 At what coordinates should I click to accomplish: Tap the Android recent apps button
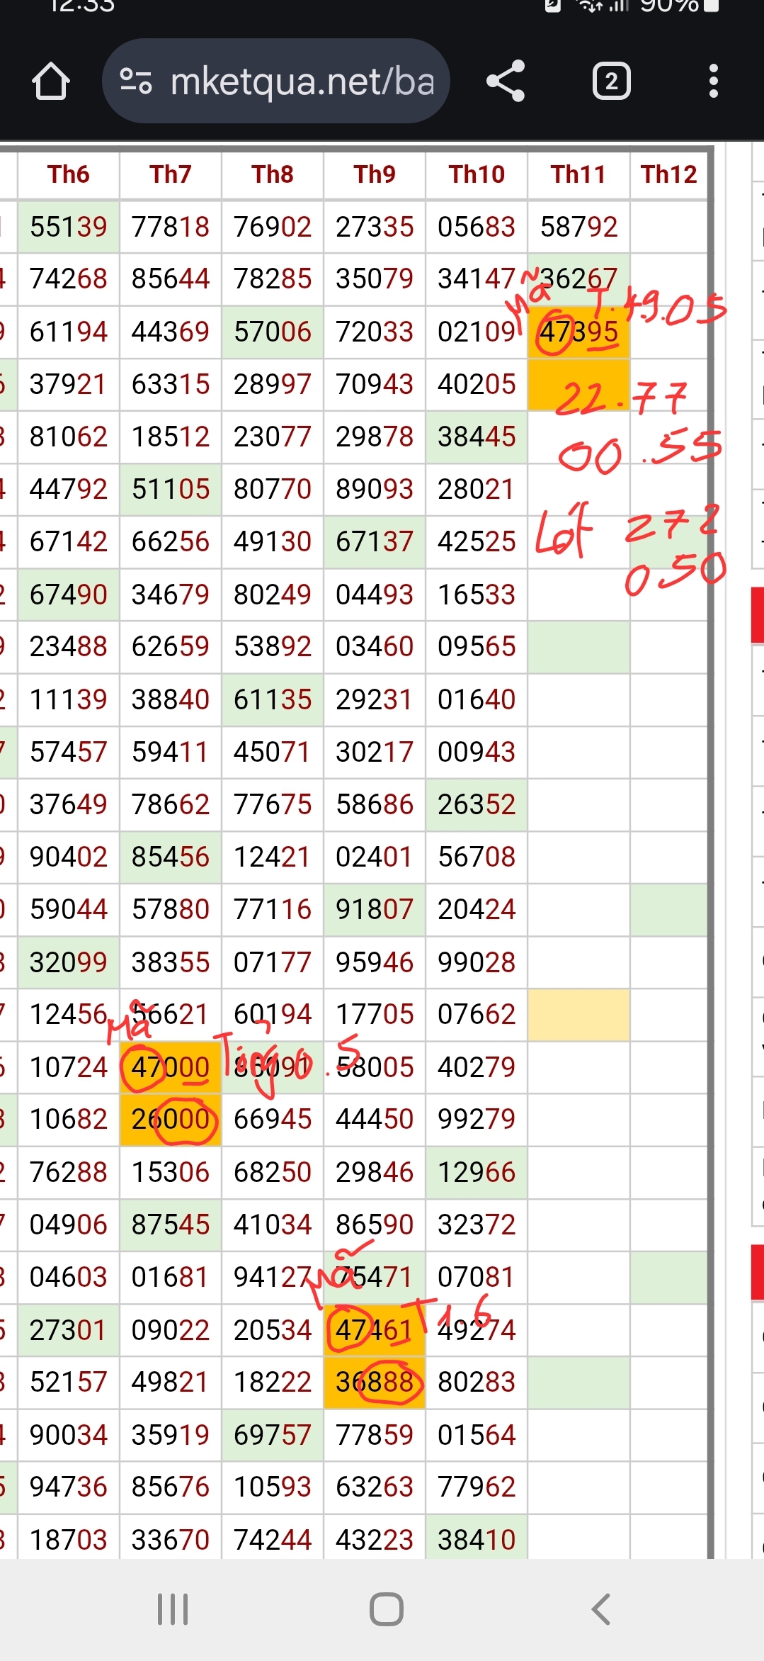click(173, 1609)
